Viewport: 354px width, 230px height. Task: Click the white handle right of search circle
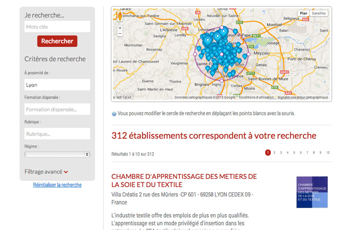pos(249,54)
